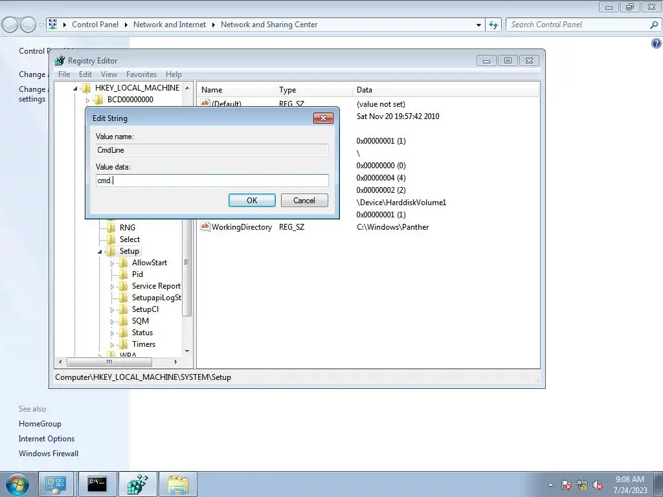This screenshot has height=497, width=663.
Task: Click the Status folder icon
Action: [123, 333]
